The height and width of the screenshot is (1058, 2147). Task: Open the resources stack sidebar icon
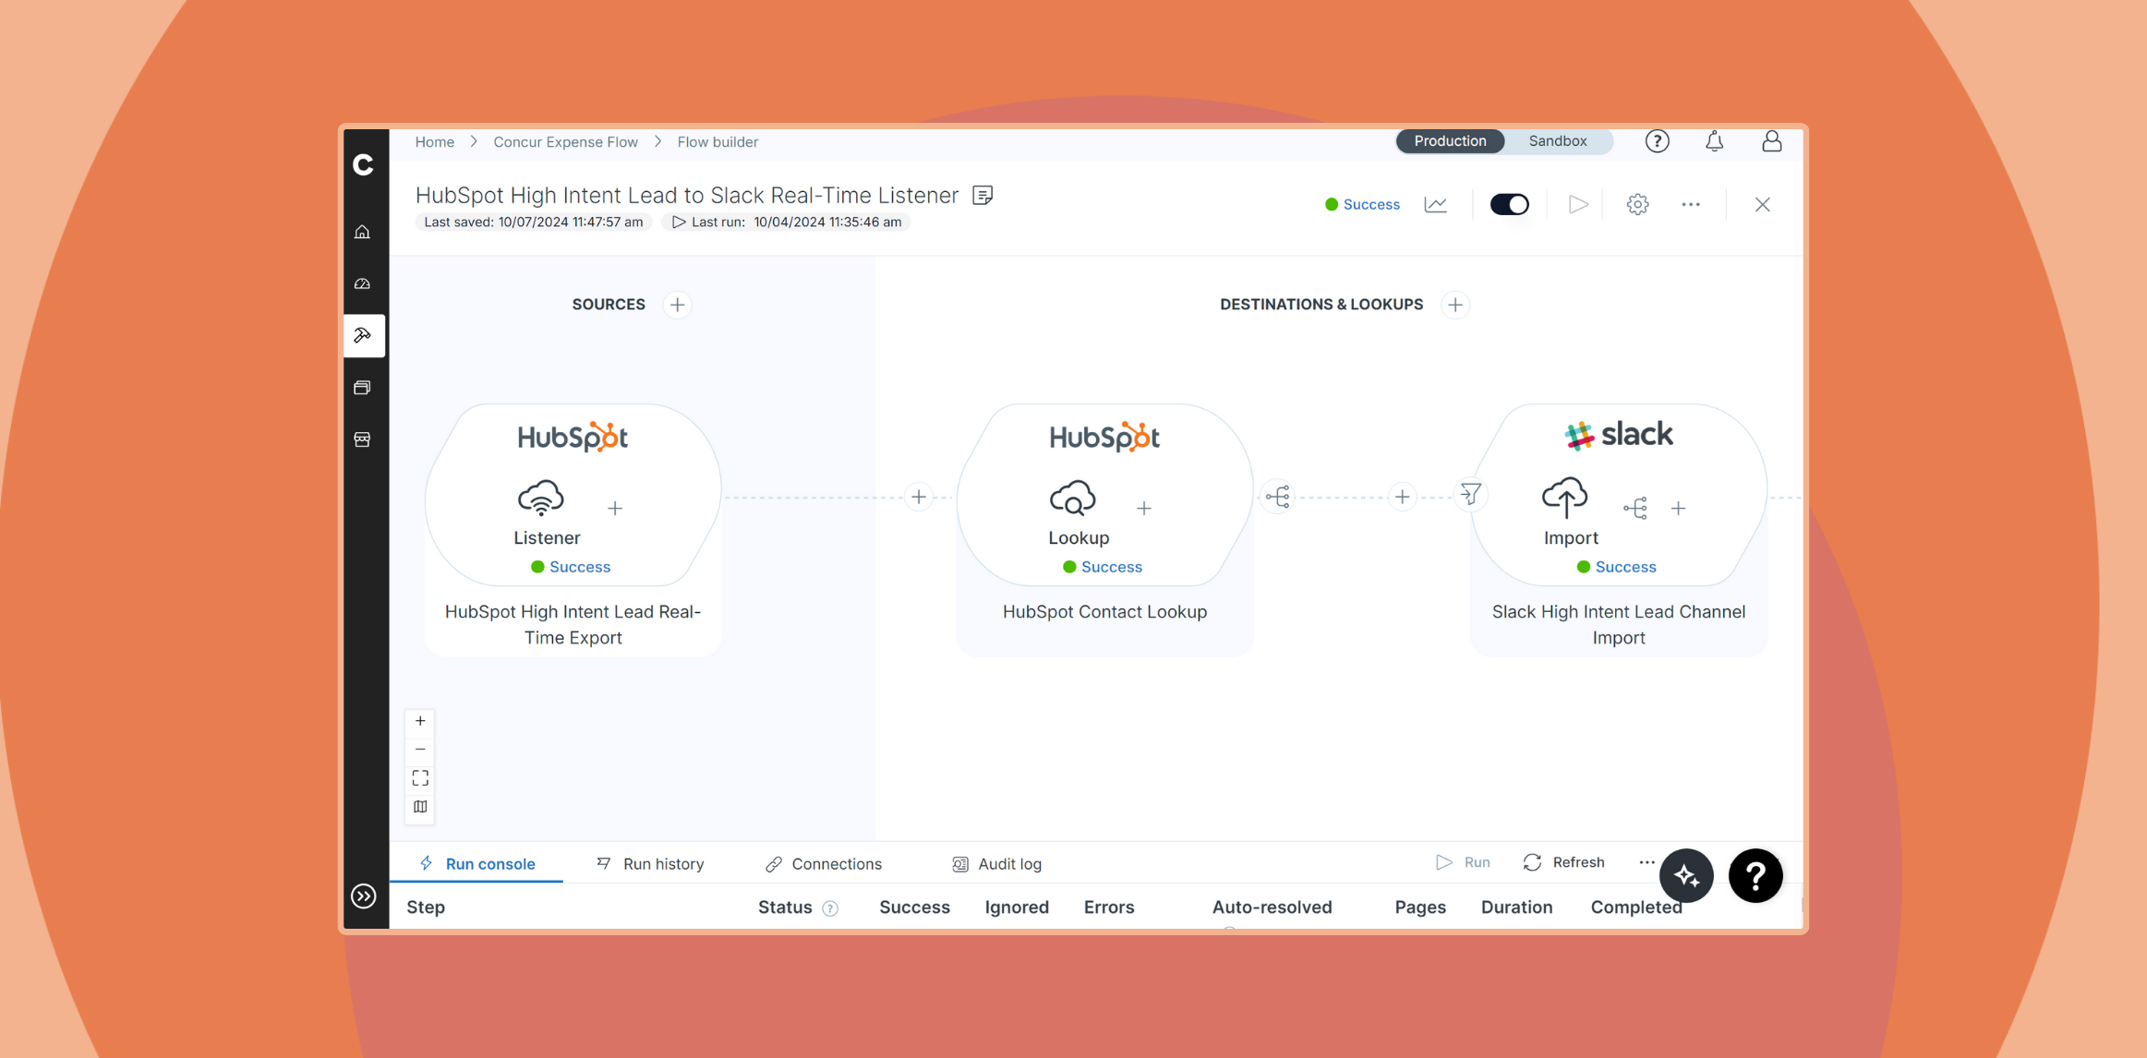coord(363,388)
